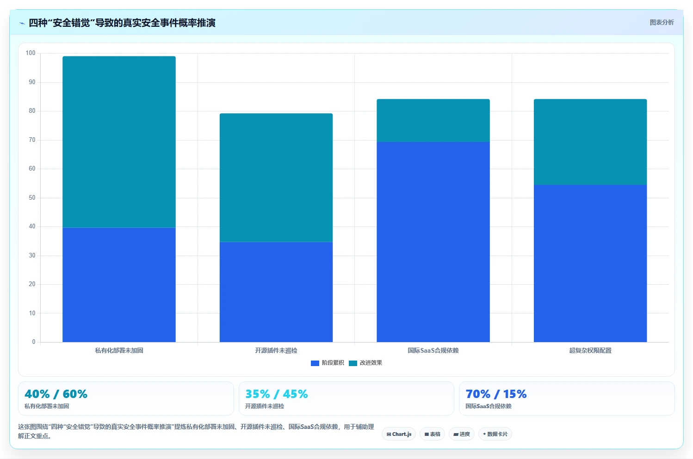
Task: Open the 40% / 60% stat card
Action: [126, 398]
